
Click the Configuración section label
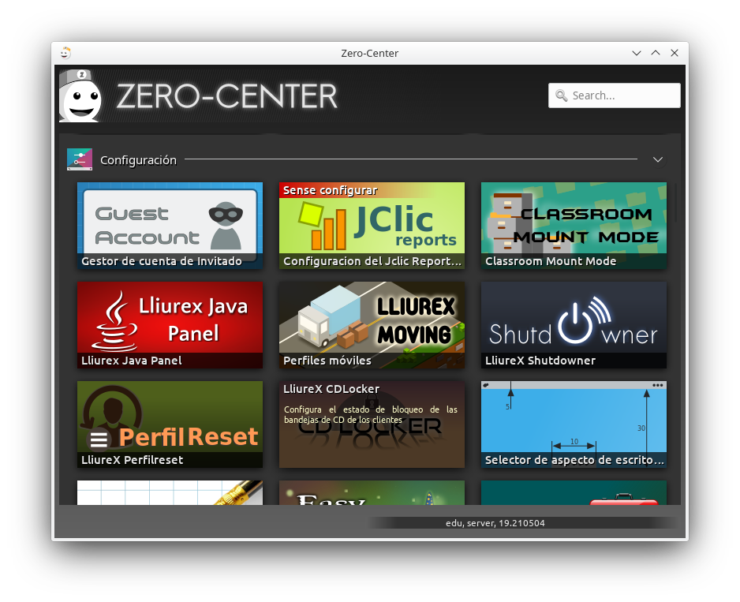(138, 160)
